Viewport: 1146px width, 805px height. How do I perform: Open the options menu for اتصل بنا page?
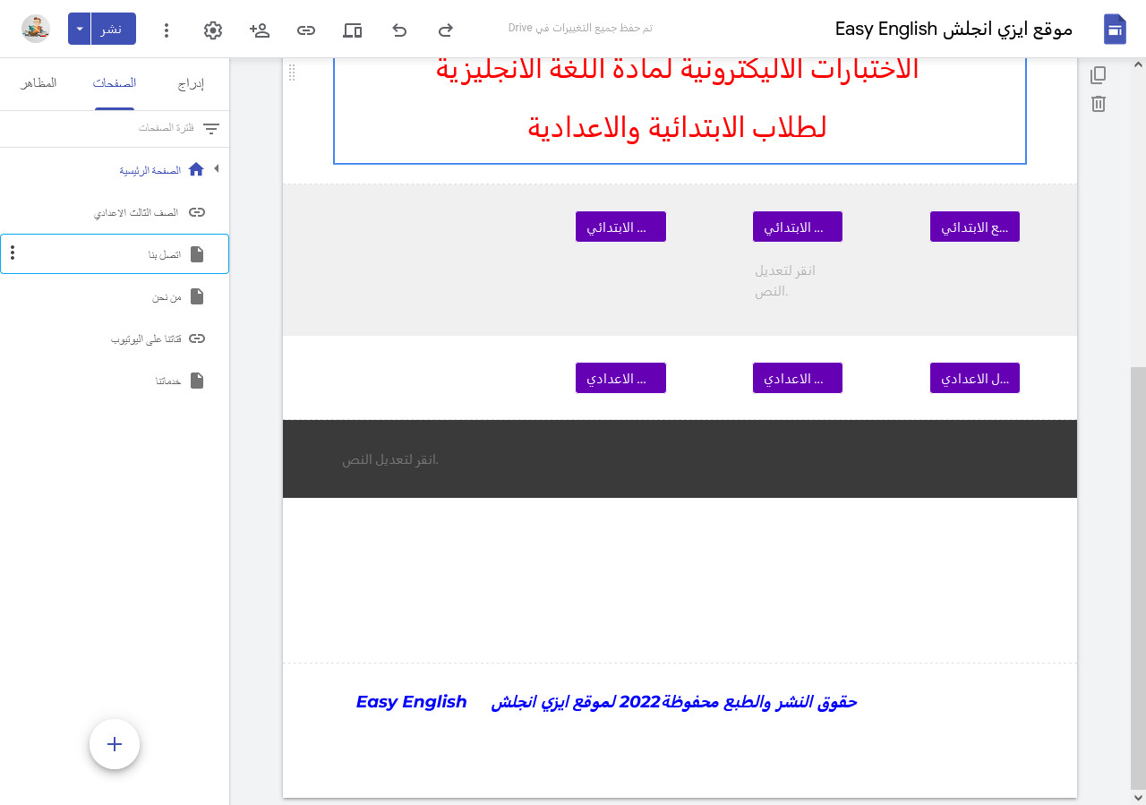tap(12, 253)
